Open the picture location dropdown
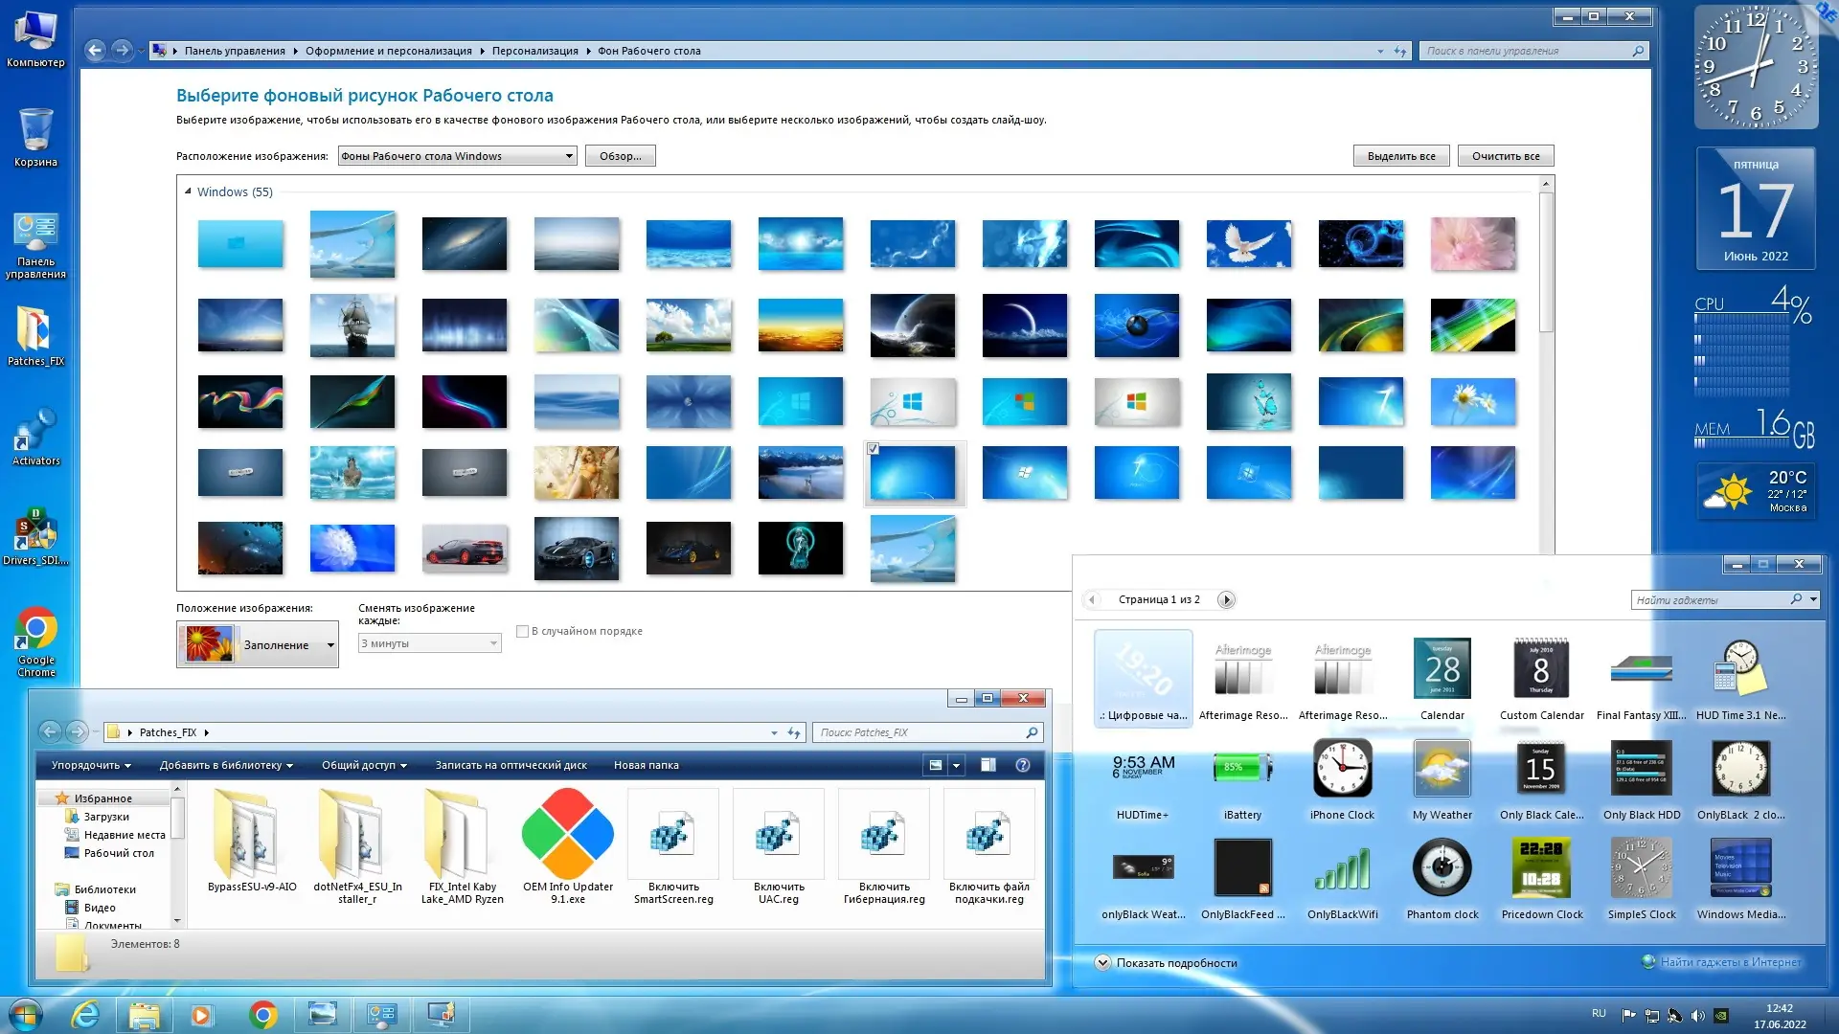Screen dimensions: 1839x1034 568,156
